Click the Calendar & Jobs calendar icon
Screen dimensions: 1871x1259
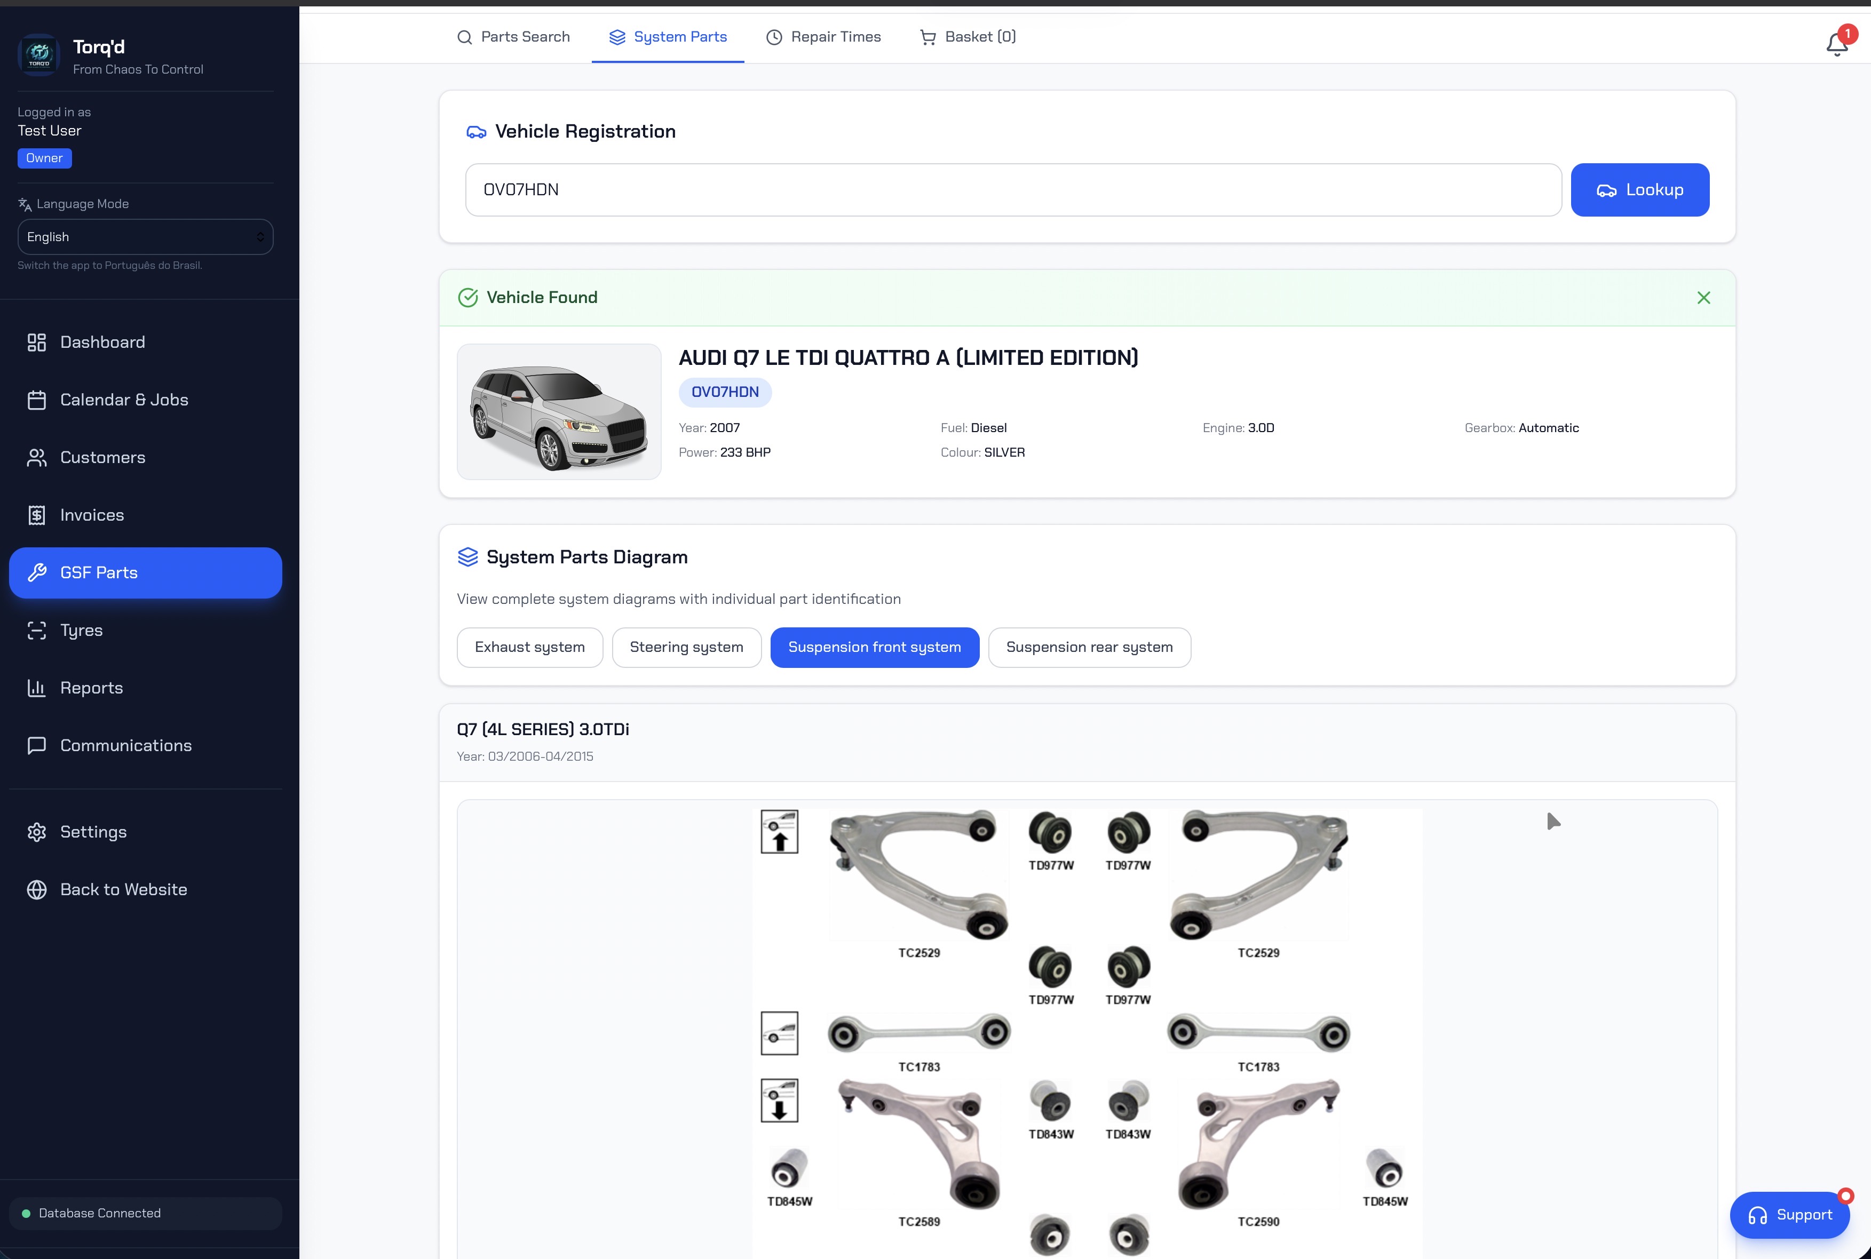37,400
